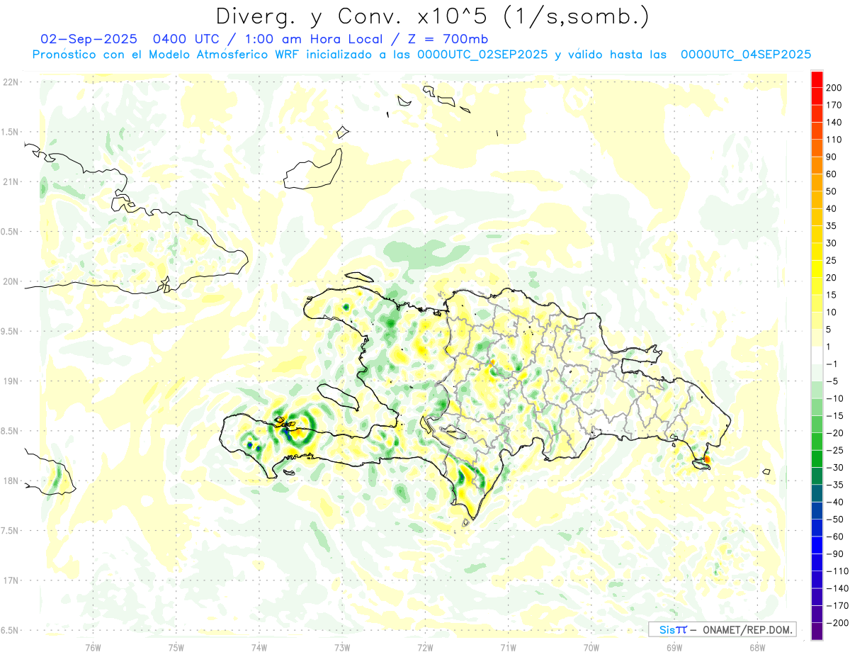
Task: Click the "68W" longitude label
Action: [x=756, y=647]
